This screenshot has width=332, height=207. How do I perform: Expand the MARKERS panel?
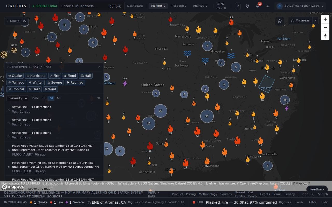tap(16, 21)
